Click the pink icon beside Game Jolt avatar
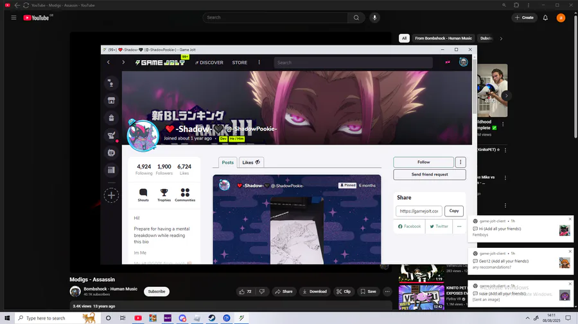 click(x=448, y=62)
